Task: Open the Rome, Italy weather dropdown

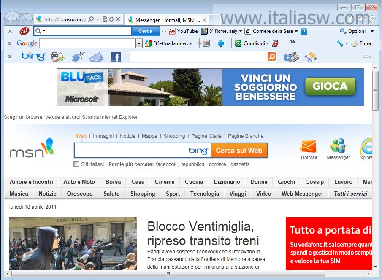Action: pos(240,31)
